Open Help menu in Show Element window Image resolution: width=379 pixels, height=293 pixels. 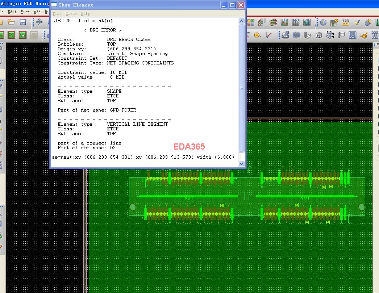[85, 13]
